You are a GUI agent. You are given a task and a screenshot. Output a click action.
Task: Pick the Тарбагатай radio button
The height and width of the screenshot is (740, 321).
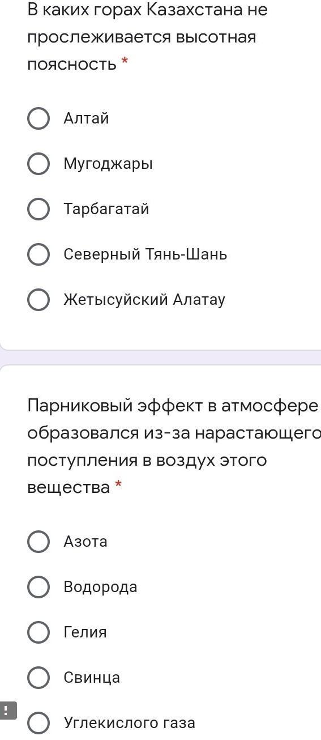(x=38, y=209)
